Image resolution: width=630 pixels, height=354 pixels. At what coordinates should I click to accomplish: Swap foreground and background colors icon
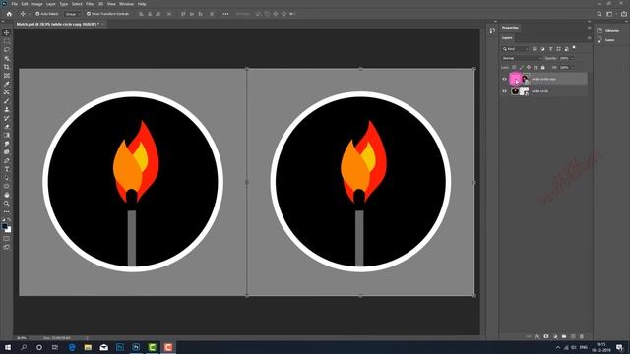(9, 220)
